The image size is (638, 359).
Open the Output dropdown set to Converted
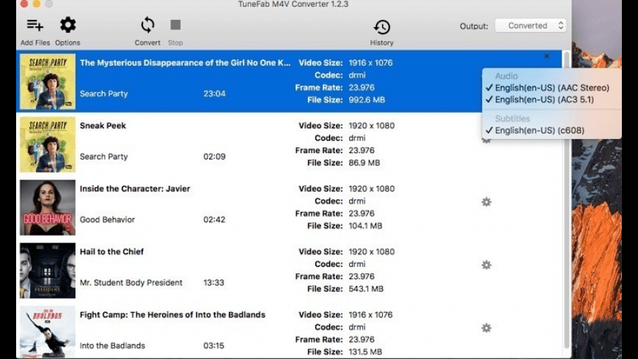pos(531,26)
